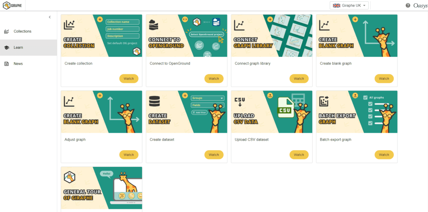Click the News document icon
This screenshot has height=212, width=428.
click(x=7, y=64)
